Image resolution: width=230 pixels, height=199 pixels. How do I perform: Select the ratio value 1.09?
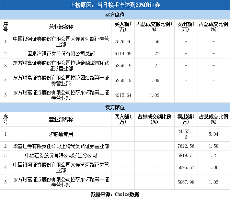coord(154,80)
